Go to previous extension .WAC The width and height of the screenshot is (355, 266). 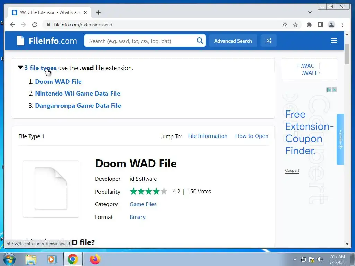(x=306, y=65)
